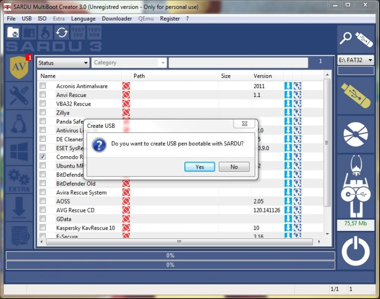Open the Antivirus category shield icon
The width and height of the screenshot is (380, 299).
(x=19, y=68)
